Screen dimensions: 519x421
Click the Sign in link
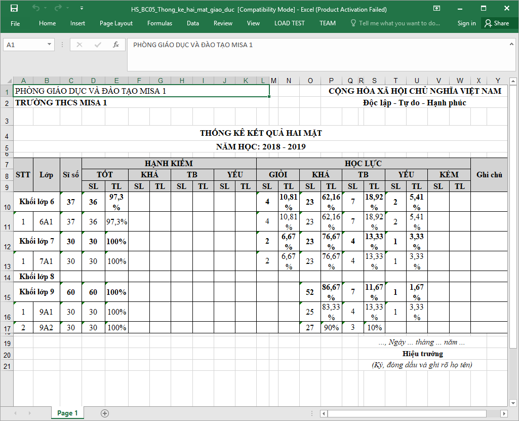(x=466, y=23)
